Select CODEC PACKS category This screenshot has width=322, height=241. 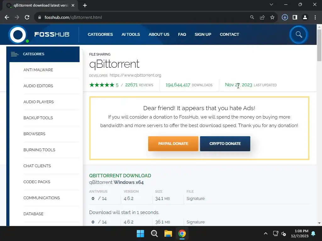(x=37, y=182)
